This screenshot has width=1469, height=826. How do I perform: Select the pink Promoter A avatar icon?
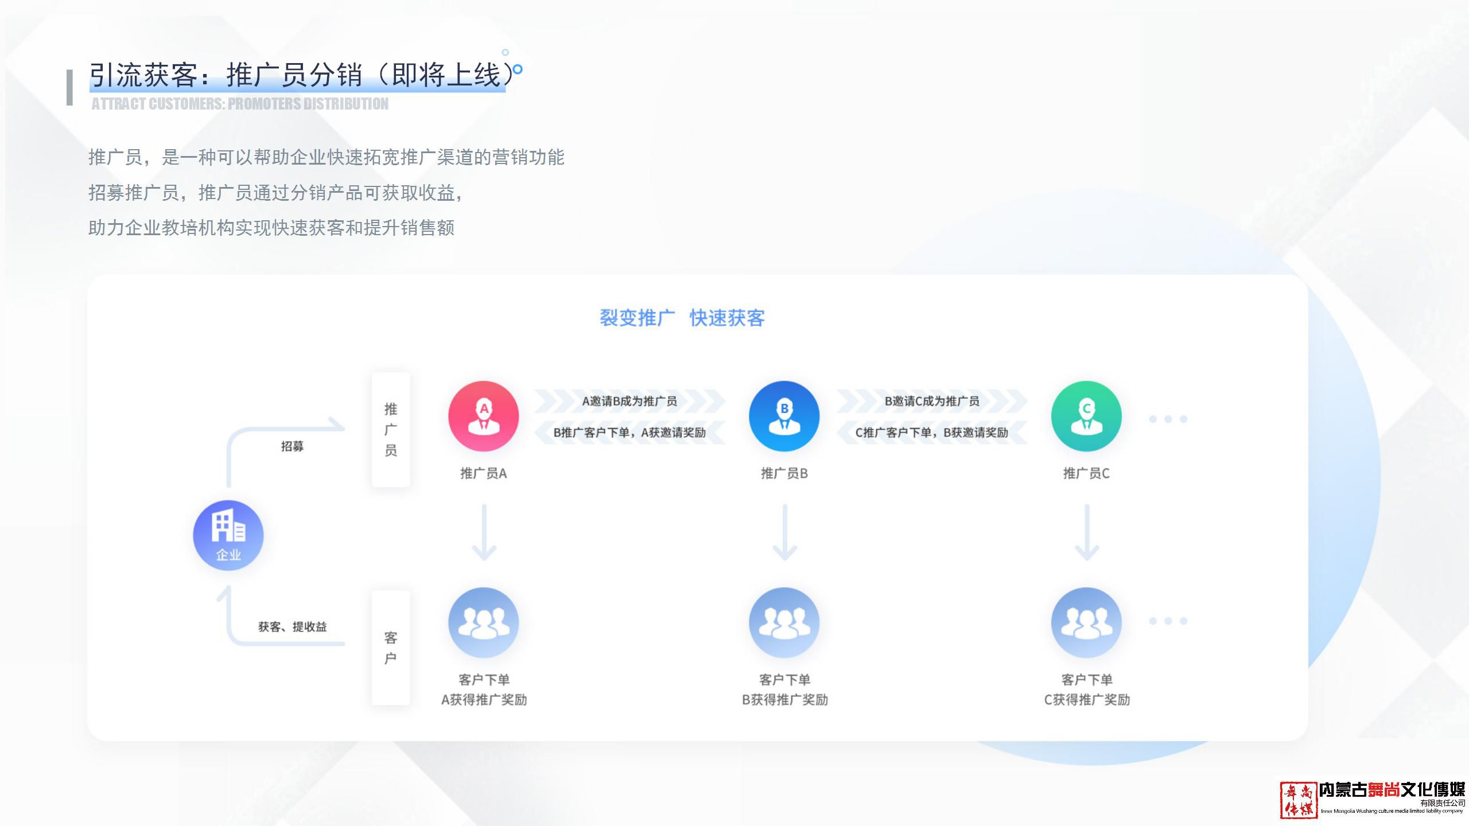(484, 416)
